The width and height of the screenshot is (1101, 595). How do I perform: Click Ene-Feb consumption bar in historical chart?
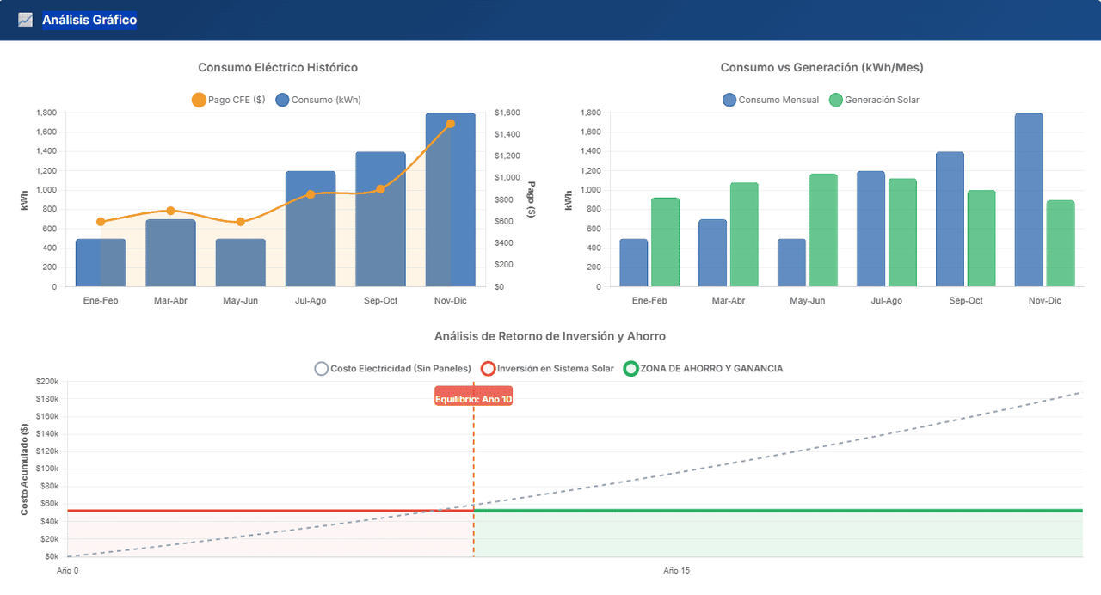click(x=101, y=263)
